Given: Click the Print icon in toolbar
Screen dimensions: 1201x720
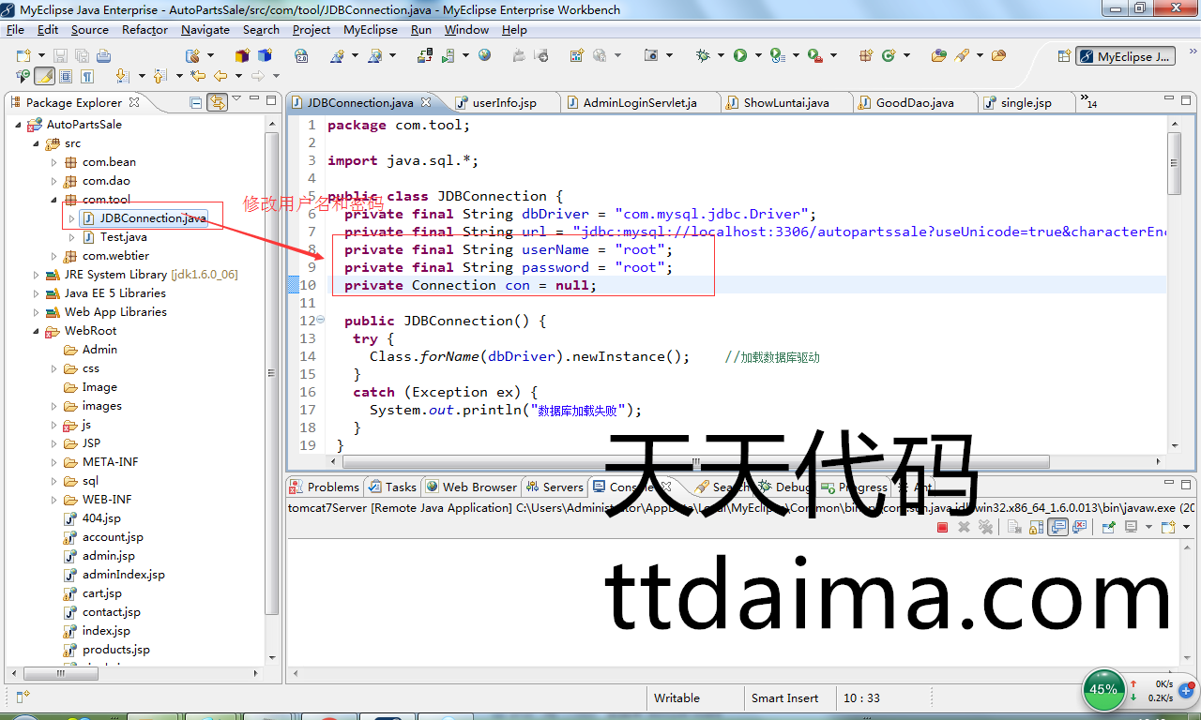Looking at the screenshot, I should [104, 56].
